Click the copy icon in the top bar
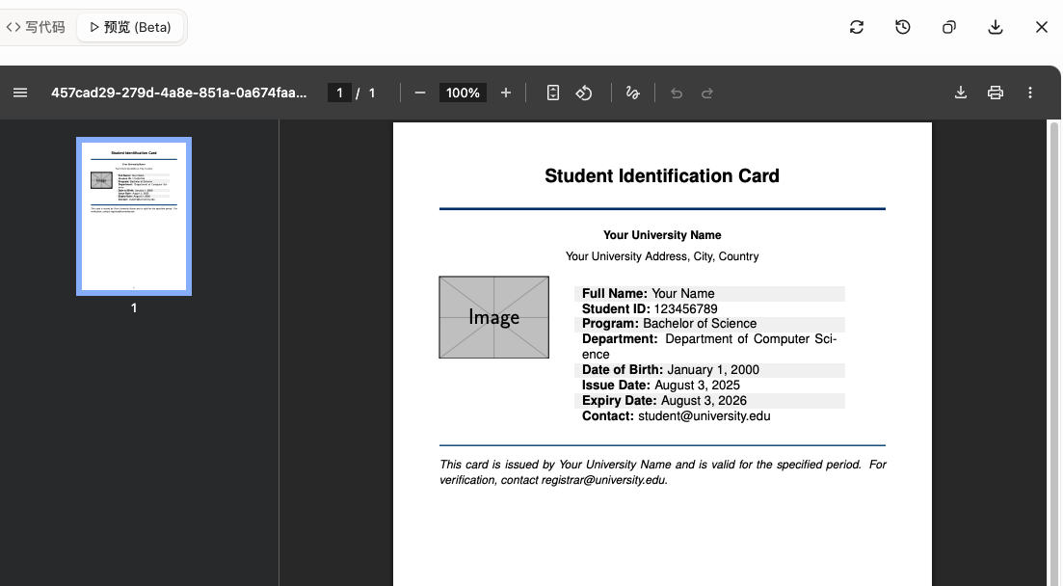Image resolution: width=1063 pixels, height=586 pixels. point(949,27)
